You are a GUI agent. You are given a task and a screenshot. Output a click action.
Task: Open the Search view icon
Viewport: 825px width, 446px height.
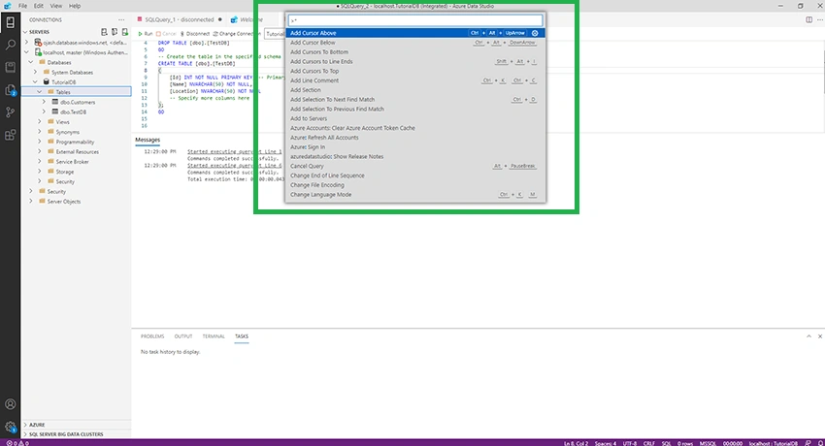pyautogui.click(x=10, y=45)
